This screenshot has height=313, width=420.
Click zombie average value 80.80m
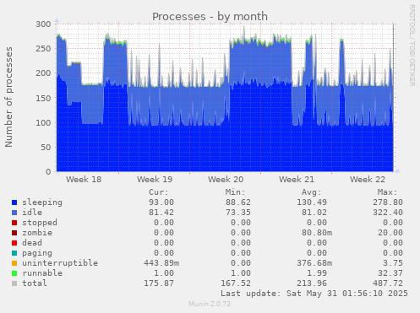click(317, 233)
